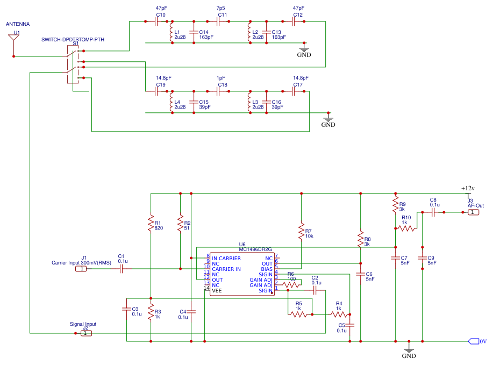This screenshot has width=493, height=365.
Task: Select resistor R10 1k symbol
Action: pyautogui.click(x=406, y=228)
